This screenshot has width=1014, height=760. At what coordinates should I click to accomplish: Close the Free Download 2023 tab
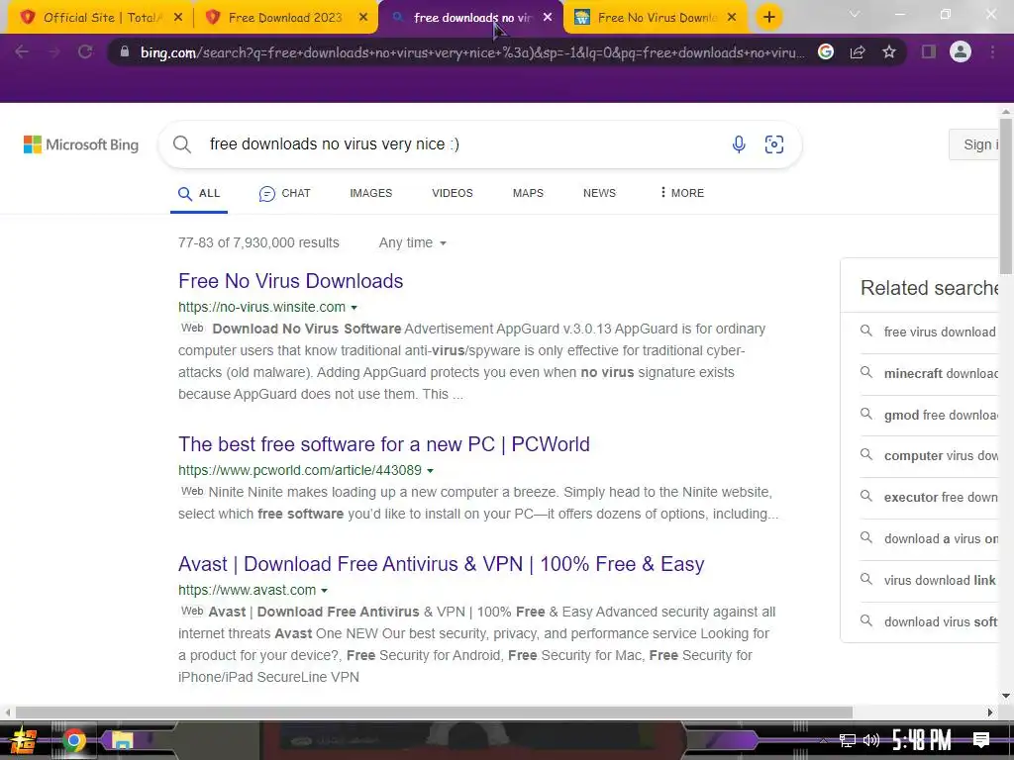click(363, 18)
